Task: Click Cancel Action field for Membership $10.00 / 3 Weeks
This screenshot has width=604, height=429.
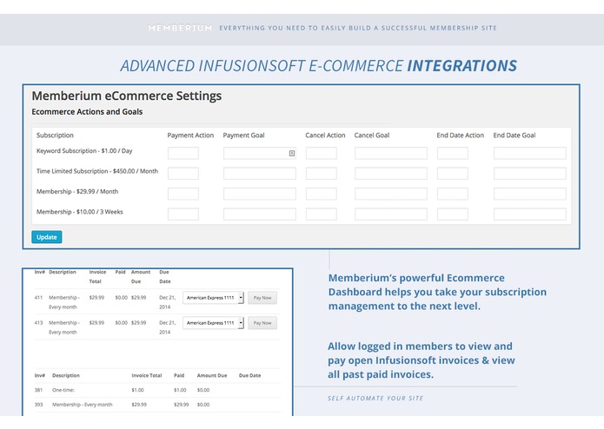Action: point(322,214)
